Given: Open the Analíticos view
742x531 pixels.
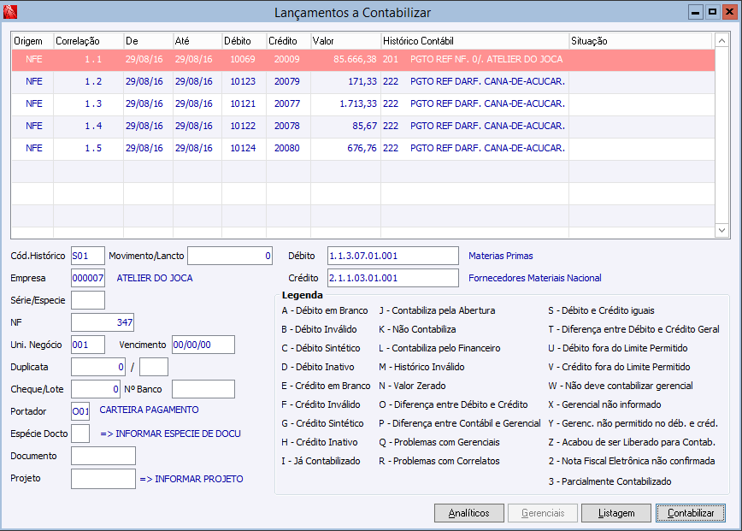Looking at the screenshot, I should click(x=468, y=513).
